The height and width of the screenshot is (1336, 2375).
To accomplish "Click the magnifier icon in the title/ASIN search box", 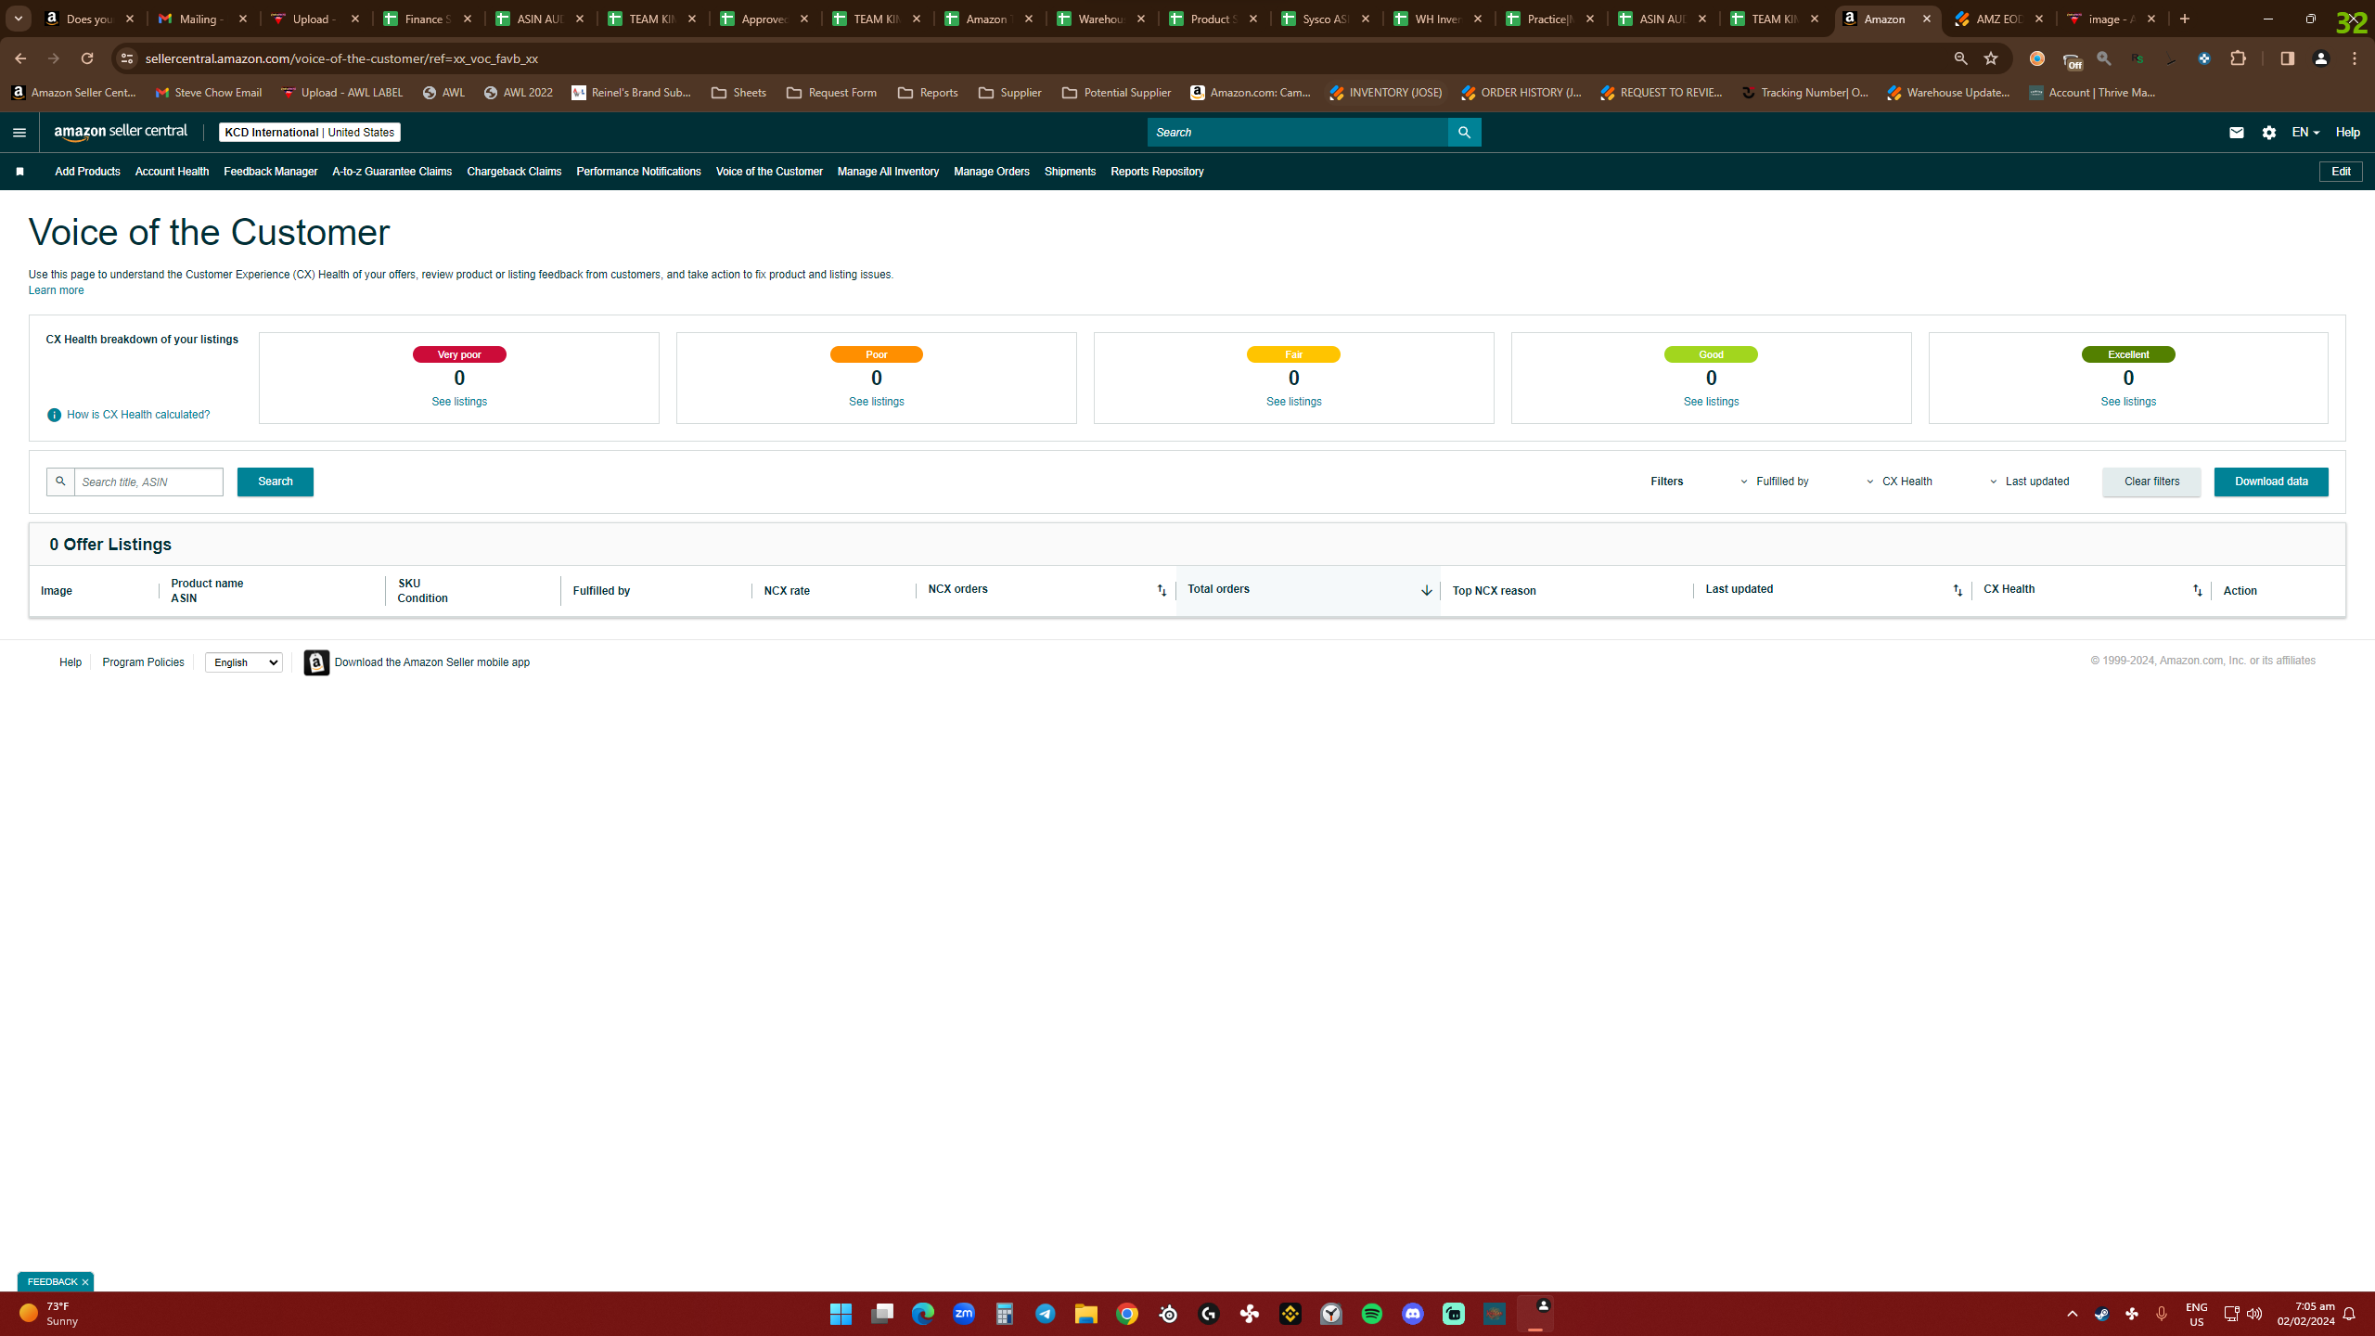I will (60, 482).
